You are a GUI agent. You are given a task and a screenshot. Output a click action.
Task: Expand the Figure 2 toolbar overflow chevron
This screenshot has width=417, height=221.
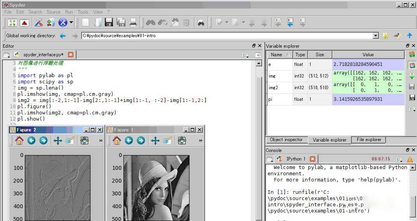(101, 141)
